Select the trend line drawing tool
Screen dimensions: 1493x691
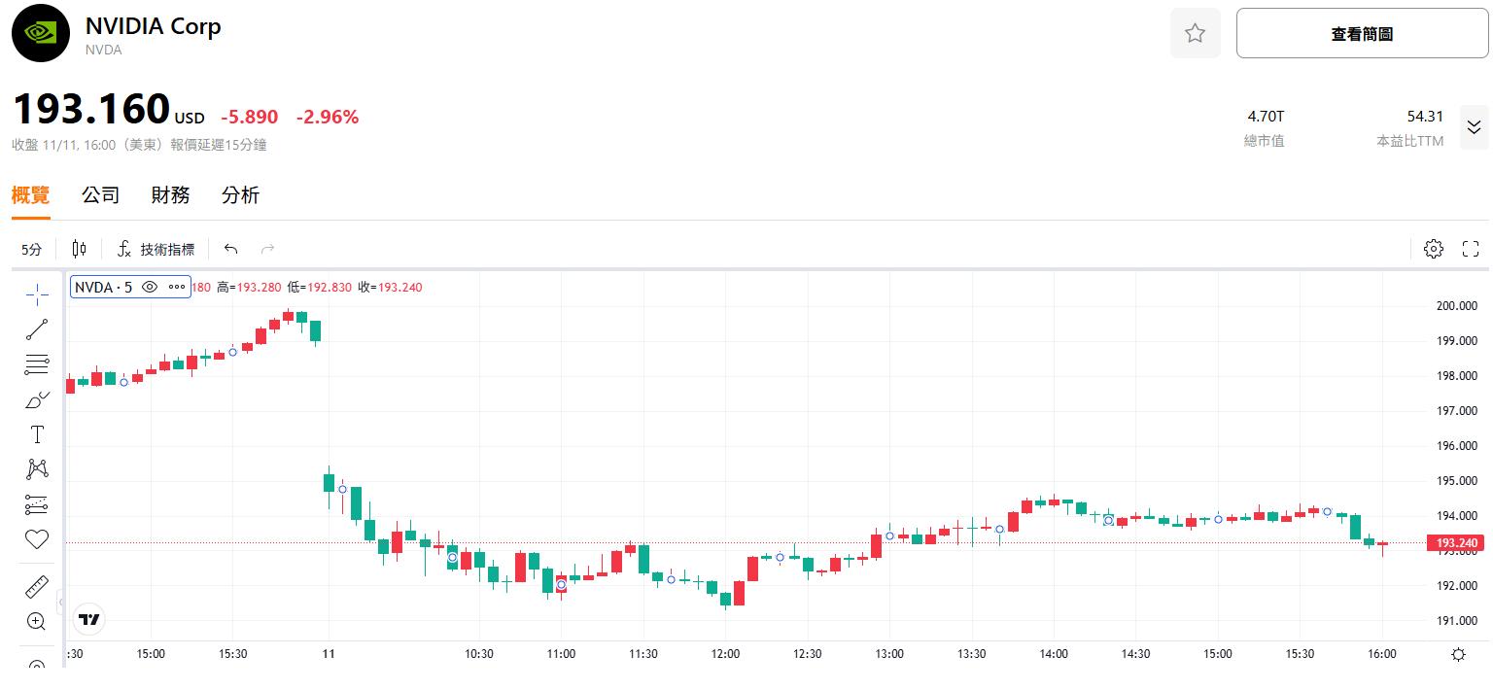[37, 329]
